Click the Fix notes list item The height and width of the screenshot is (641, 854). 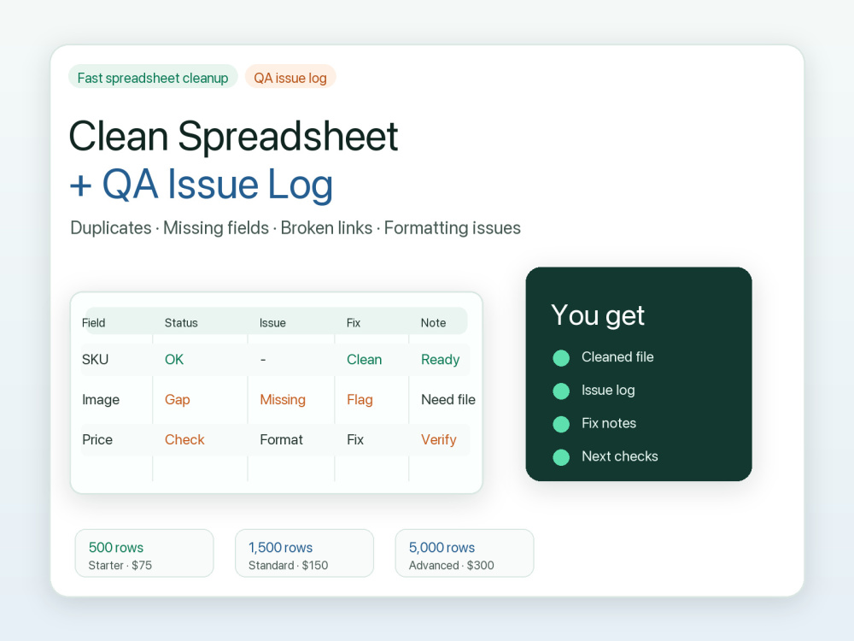[609, 424]
